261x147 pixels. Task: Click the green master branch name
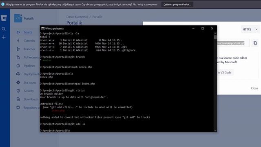pos(47,60)
